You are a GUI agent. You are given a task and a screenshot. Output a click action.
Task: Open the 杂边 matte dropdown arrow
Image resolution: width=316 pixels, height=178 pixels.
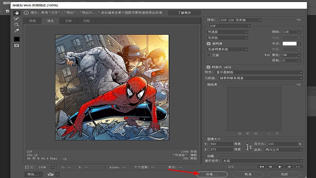pyautogui.click(x=299, y=44)
